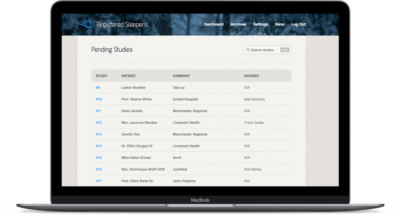
Task: Click scorer Matt Murdock
Action: click(x=255, y=99)
